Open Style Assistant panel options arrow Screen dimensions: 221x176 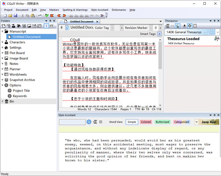coord(210,115)
